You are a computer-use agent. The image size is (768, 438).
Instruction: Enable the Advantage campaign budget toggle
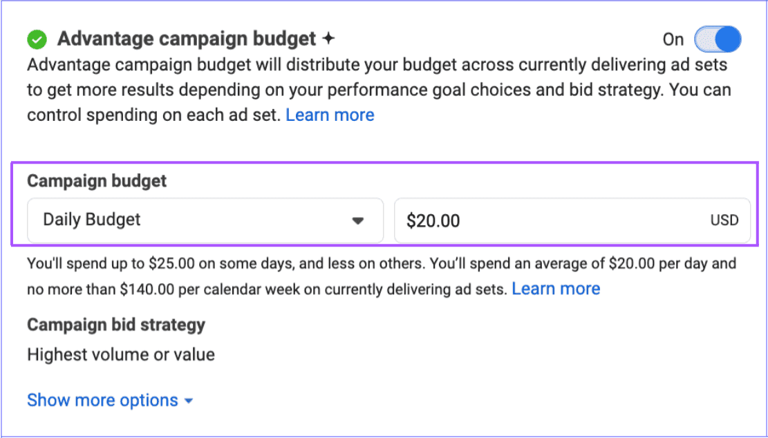[718, 39]
